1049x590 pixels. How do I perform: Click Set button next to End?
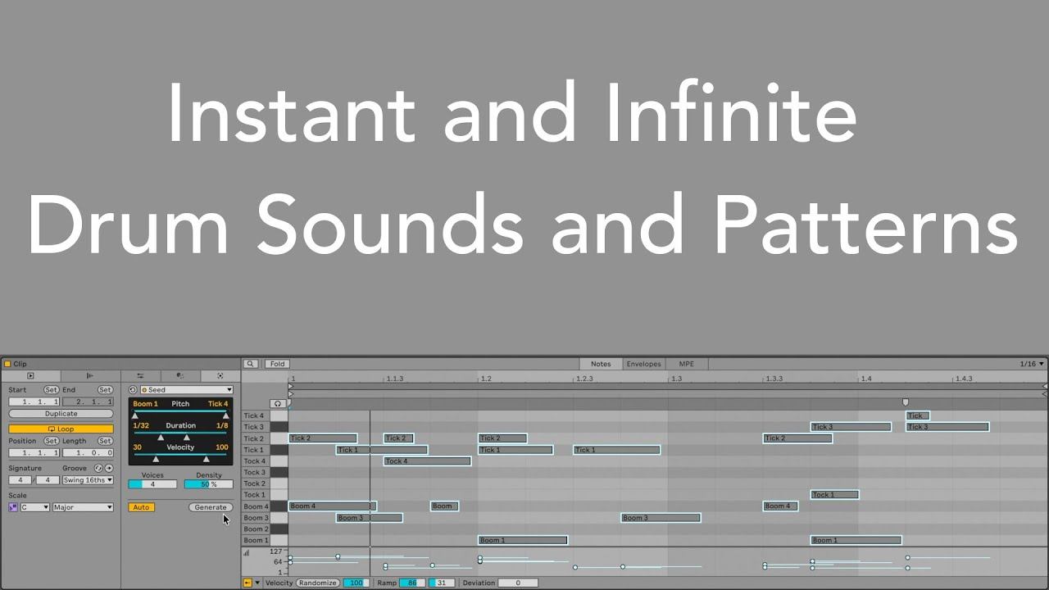(105, 390)
